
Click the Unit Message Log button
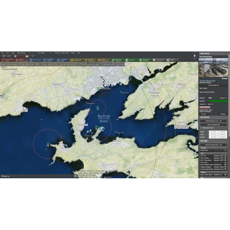pos(213,85)
